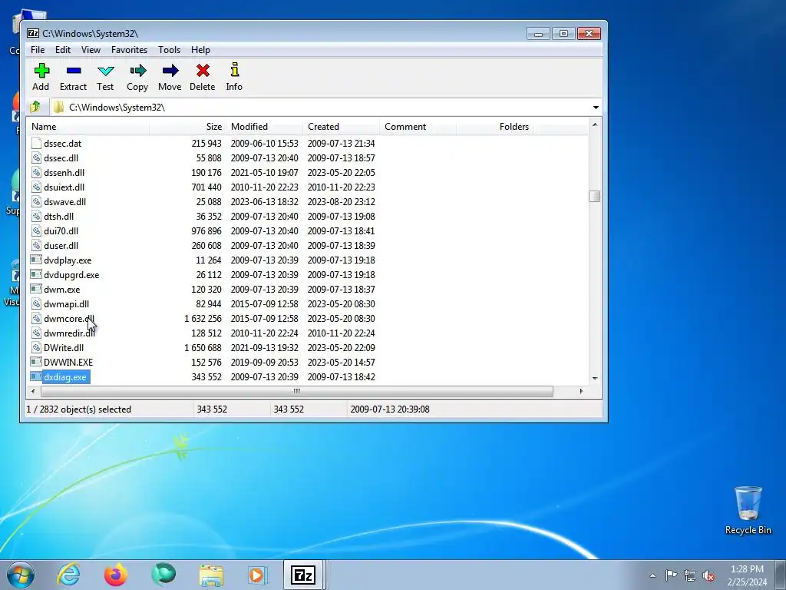Open the Help menu
Viewport: 786px width, 590px height.
point(200,50)
